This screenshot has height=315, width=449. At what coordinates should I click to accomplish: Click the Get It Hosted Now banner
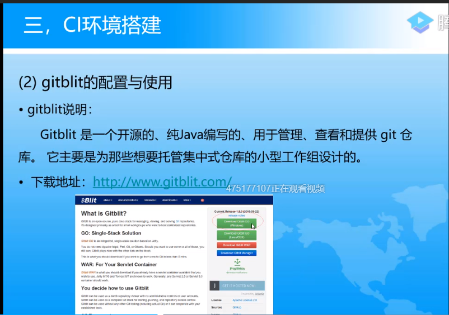pyautogui.click(x=237, y=285)
